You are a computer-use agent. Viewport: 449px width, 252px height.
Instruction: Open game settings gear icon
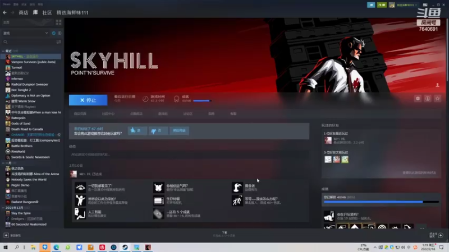[x=418, y=99]
